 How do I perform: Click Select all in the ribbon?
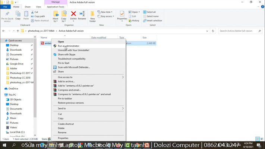click(149, 12)
